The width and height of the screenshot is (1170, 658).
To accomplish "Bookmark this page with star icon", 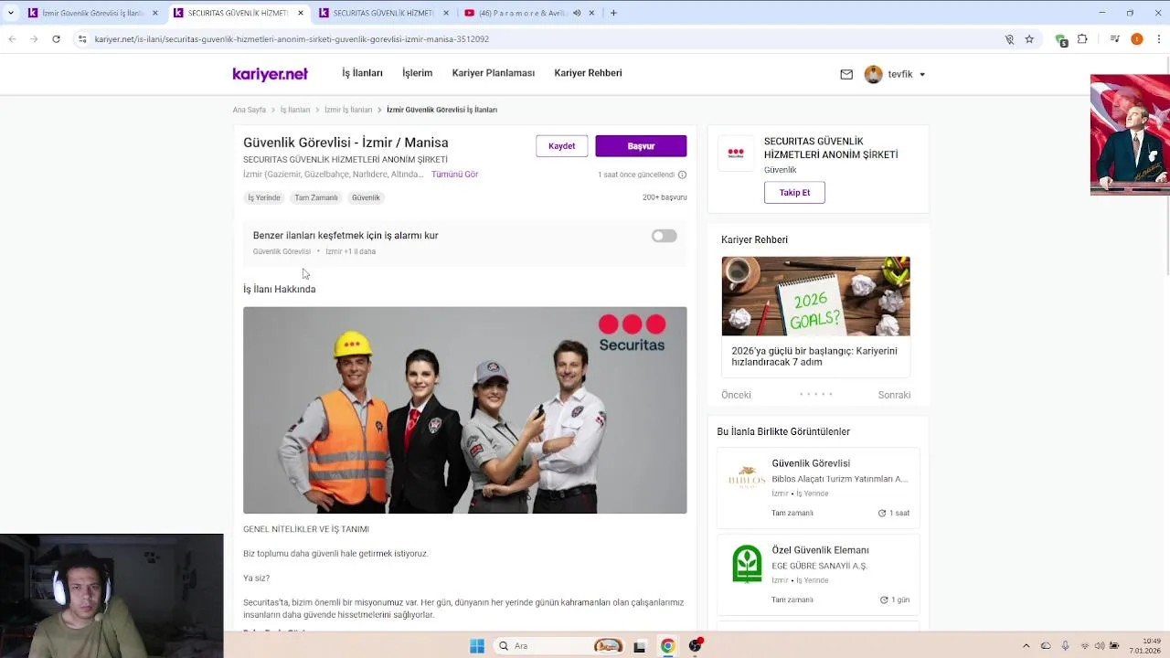I will (x=1029, y=39).
